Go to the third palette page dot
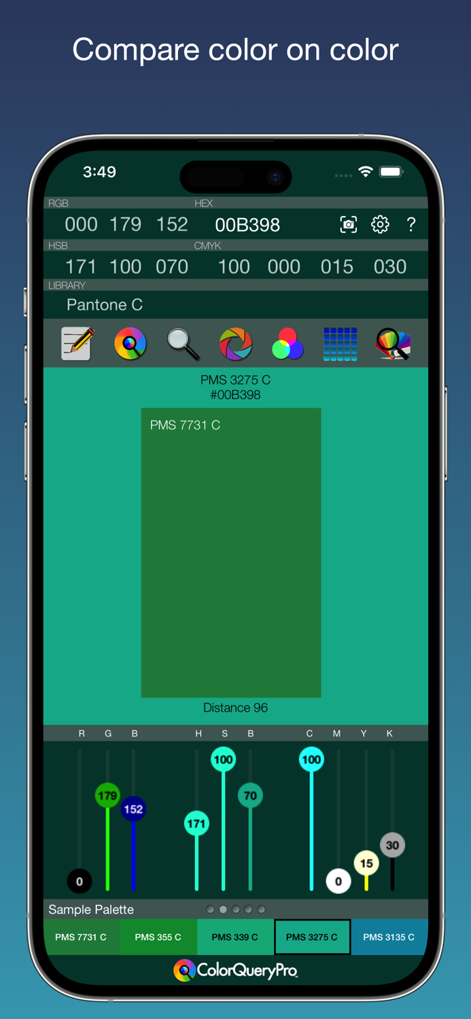The image size is (471, 1019). 236,909
